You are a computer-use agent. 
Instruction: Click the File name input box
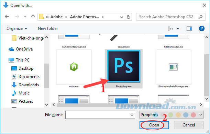click(x=100, y=115)
